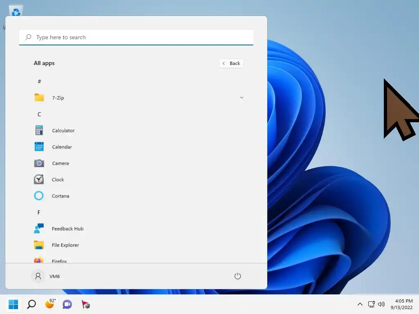Select the Calculator label text
Screen dimensions: 419x314
pos(63,130)
